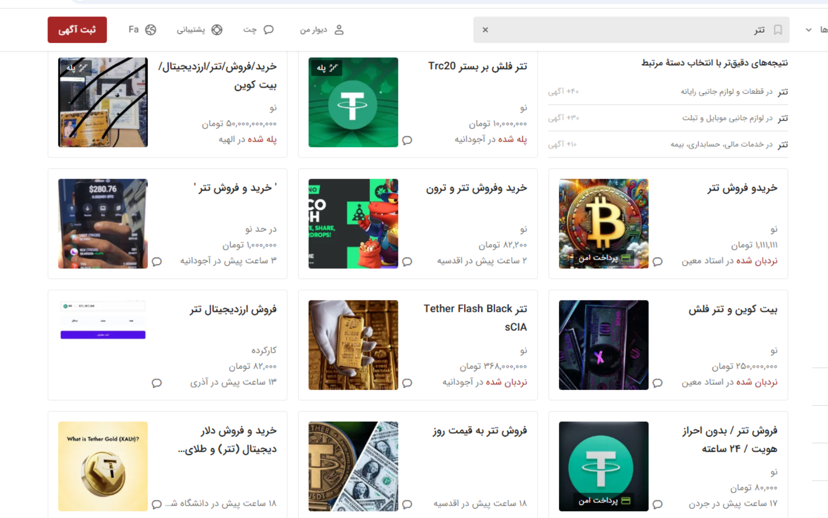Open the gold bar Tether Flash Black thumbnail

point(353,345)
